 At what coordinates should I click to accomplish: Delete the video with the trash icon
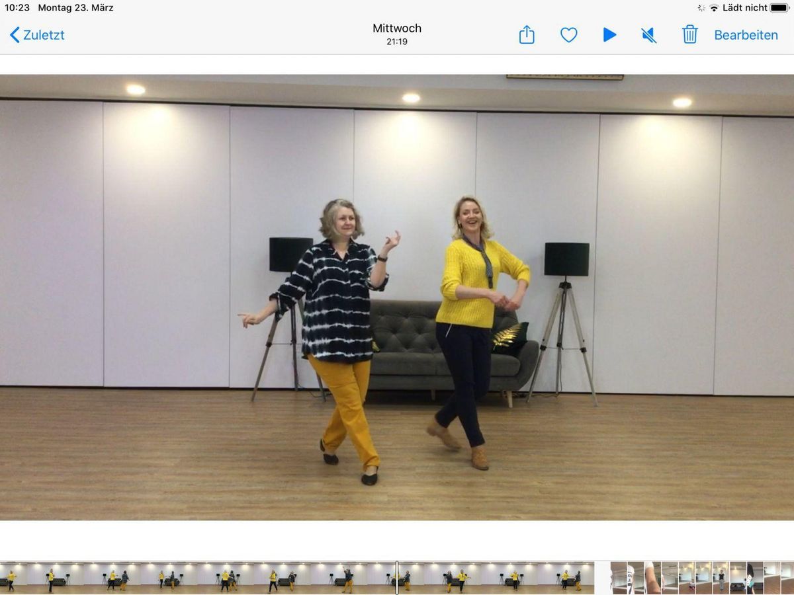(x=689, y=34)
